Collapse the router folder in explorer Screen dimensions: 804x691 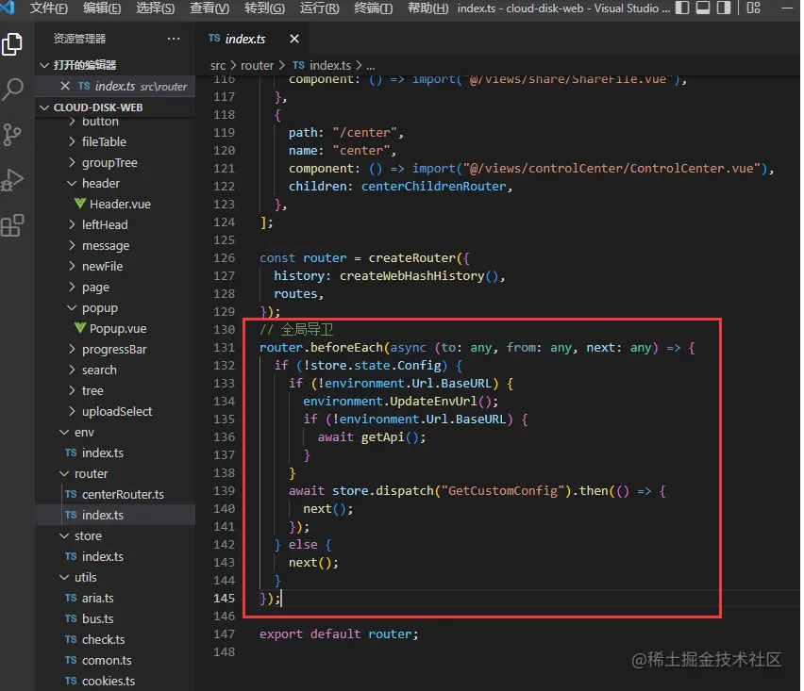tap(115, 474)
